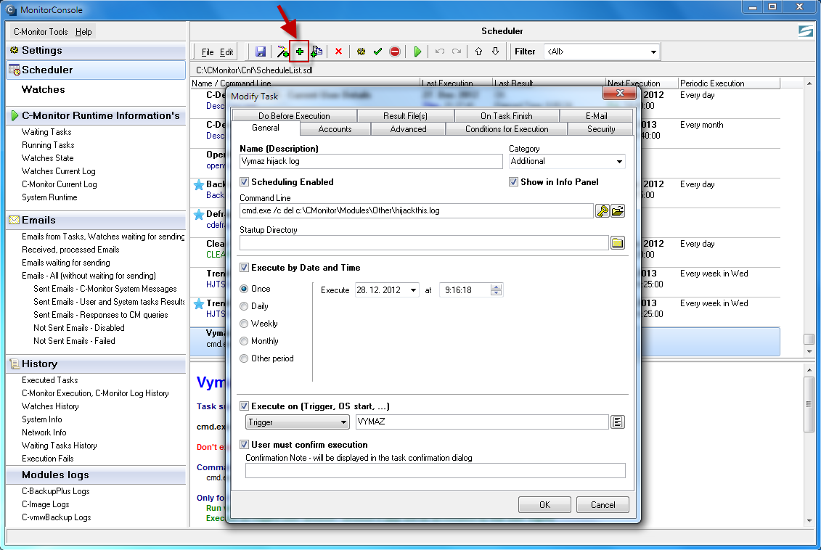Move the task up with arrow icon
821x550 pixels.
478,52
